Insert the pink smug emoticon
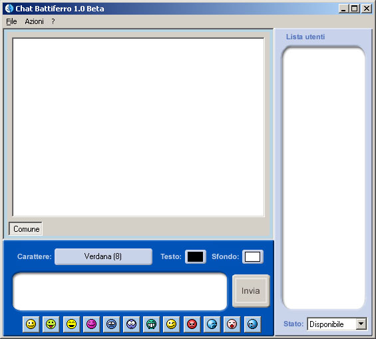 91,324
